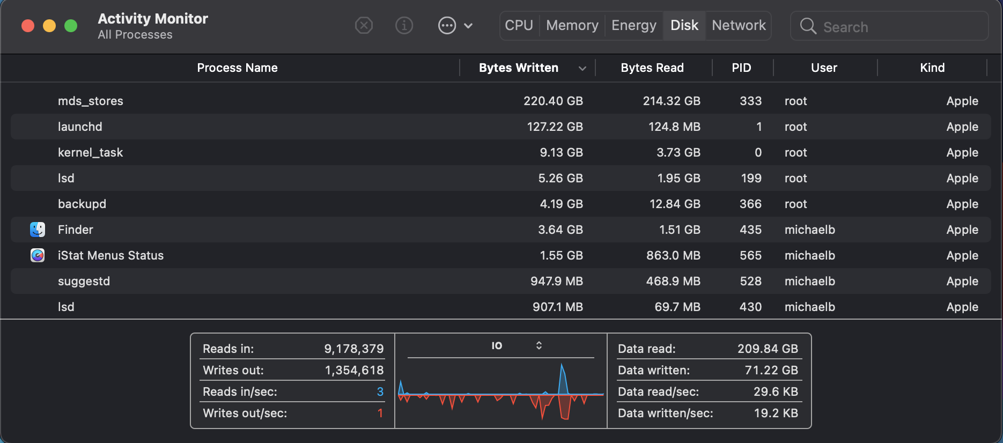Select the Network tab

739,25
